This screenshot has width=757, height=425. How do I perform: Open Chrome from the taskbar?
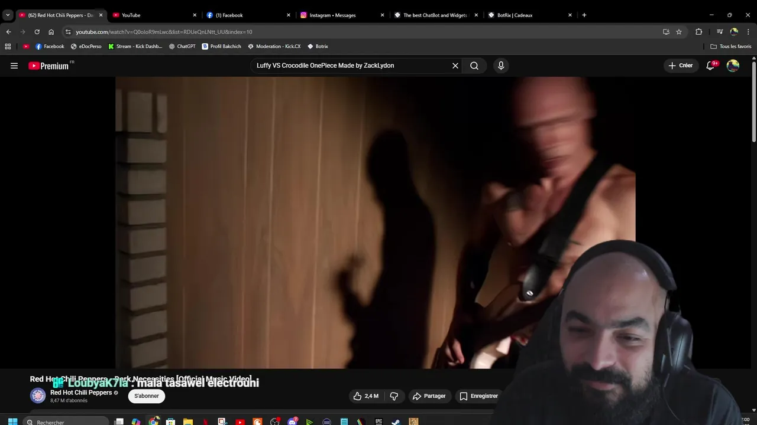click(154, 421)
